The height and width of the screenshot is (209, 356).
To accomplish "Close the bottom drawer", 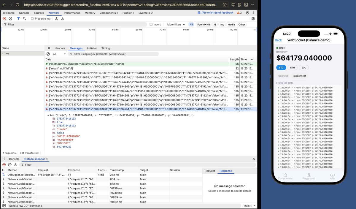I will coord(253,159).
